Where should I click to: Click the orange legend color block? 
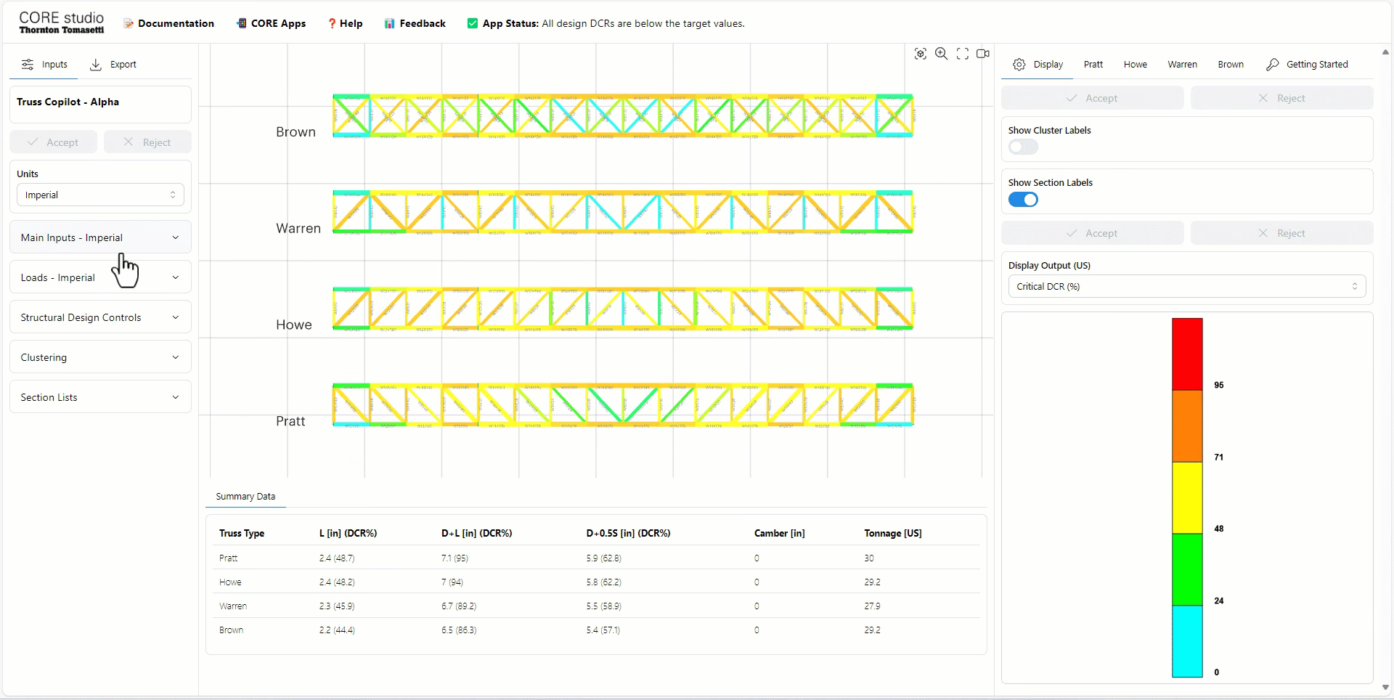[1187, 426]
